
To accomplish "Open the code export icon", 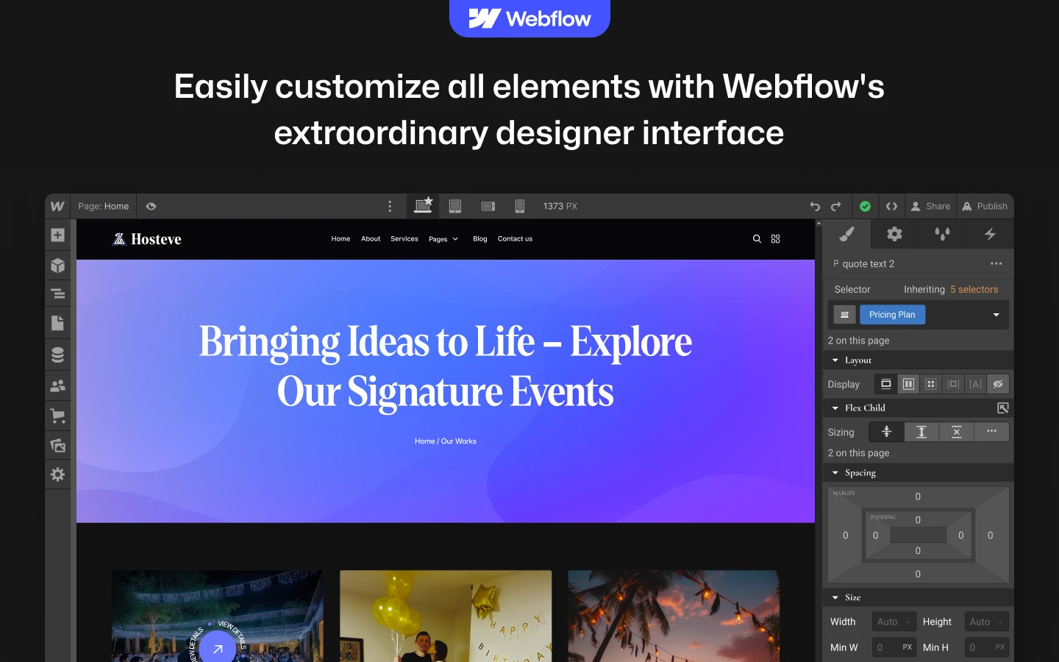I will pos(891,207).
